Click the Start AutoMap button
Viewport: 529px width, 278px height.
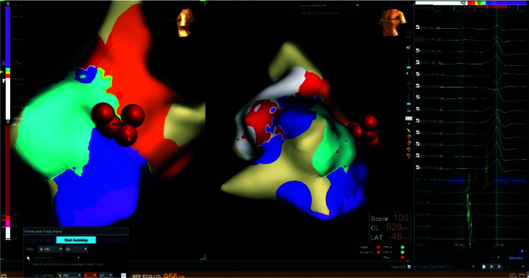pos(76,240)
